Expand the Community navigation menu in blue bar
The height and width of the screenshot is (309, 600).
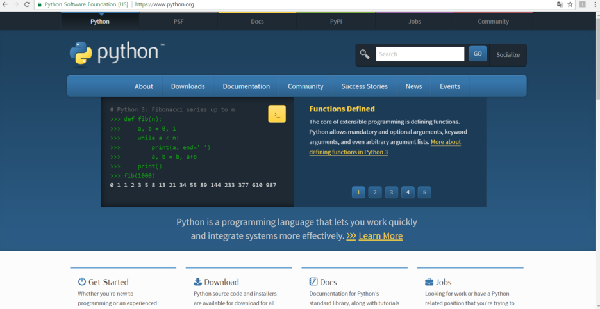point(306,86)
